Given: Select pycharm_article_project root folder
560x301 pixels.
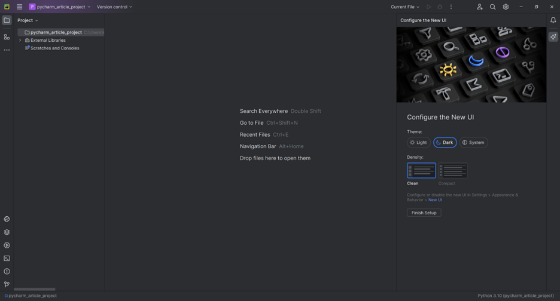Looking at the screenshot, I should pyautogui.click(x=60, y=32).
